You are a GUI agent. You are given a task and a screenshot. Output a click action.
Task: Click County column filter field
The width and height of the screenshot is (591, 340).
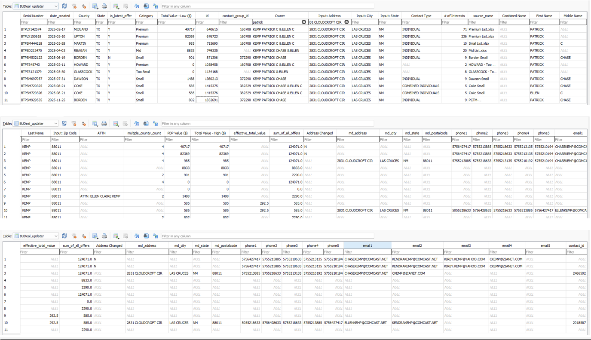point(84,22)
